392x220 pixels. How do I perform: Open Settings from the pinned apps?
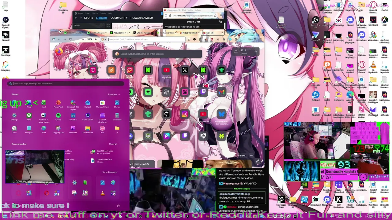pos(14,116)
